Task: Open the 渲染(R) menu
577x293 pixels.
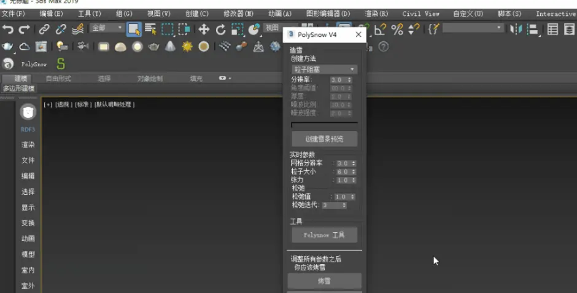Action: [376, 14]
